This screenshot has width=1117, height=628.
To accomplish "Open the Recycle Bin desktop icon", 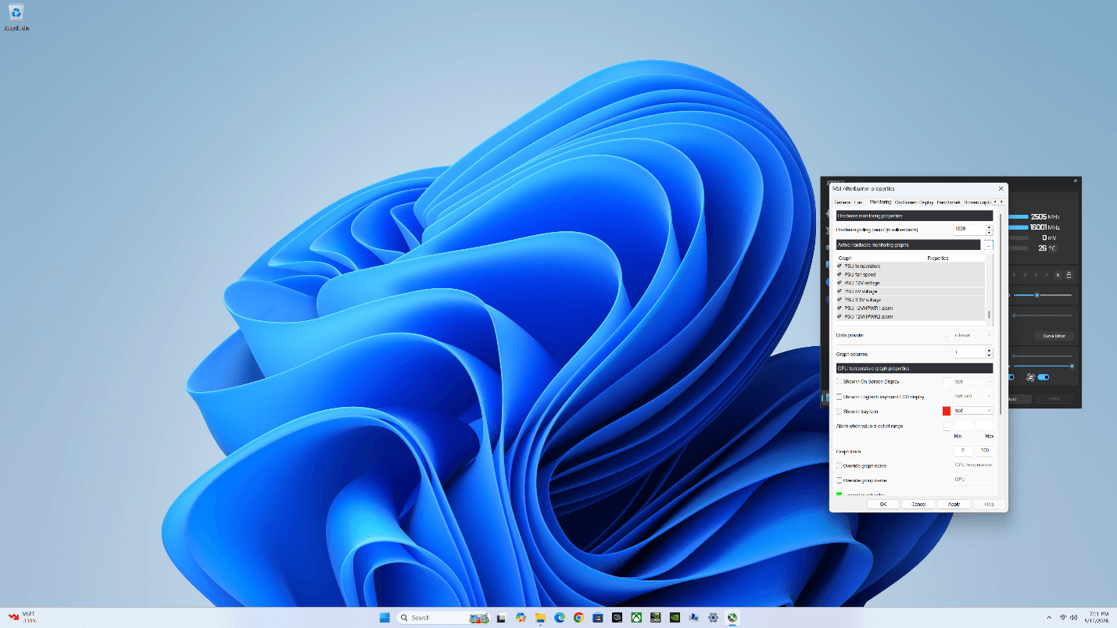I will (x=16, y=16).
